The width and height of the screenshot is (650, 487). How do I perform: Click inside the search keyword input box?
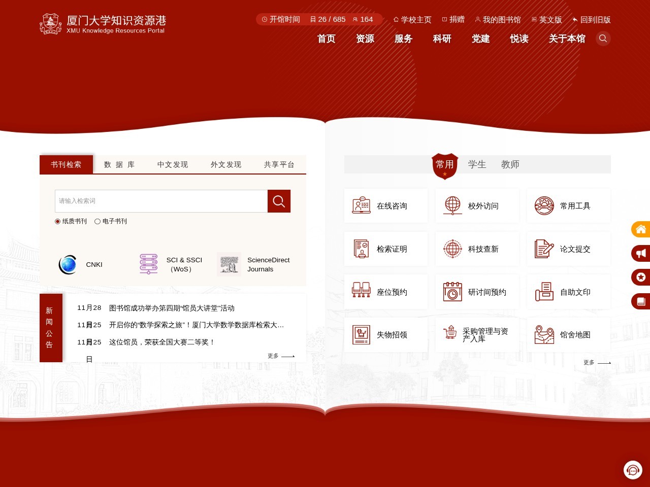tap(161, 201)
